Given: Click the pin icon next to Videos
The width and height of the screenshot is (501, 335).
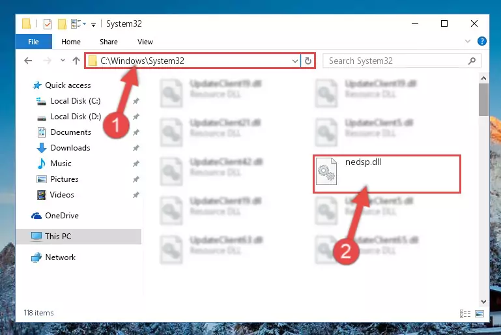Looking at the screenshot, I should 136,195.
